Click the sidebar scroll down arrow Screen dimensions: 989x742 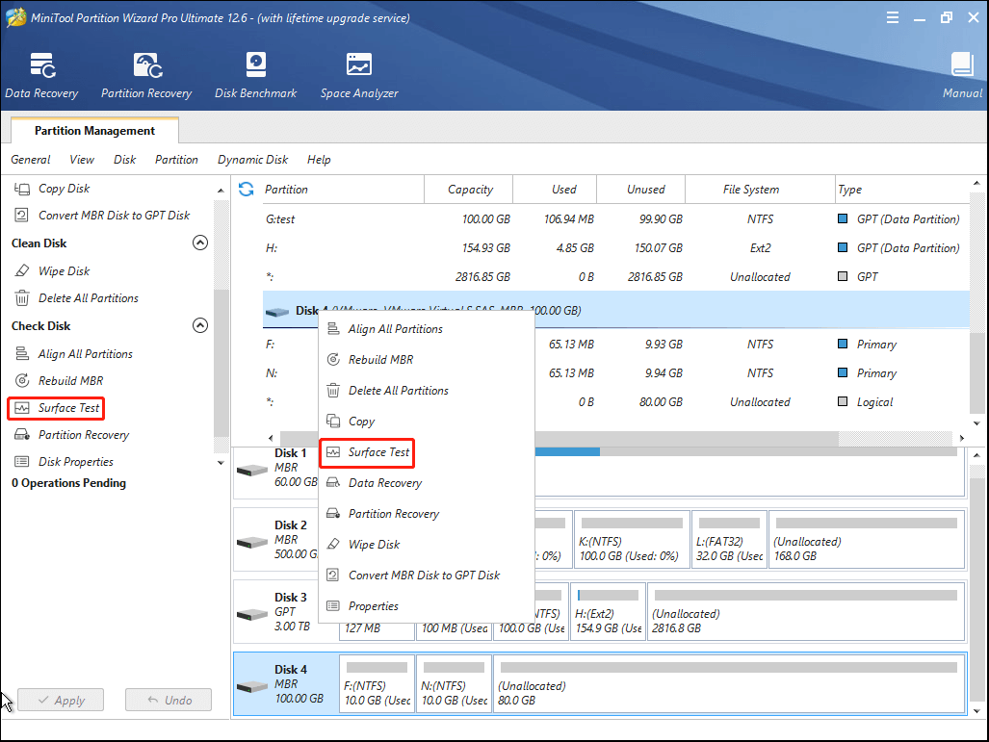[x=221, y=463]
